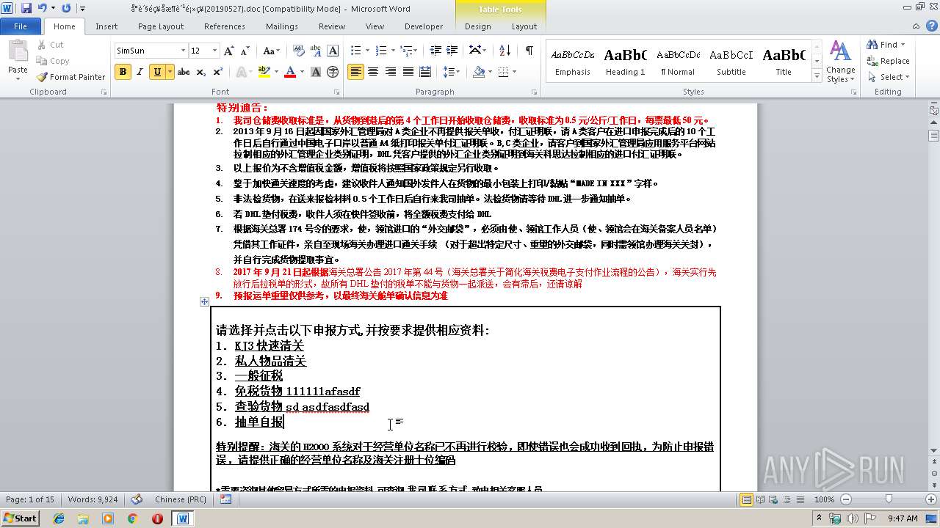Save the document from Quick Access
The width and height of the screenshot is (940, 528).
tap(26, 8)
